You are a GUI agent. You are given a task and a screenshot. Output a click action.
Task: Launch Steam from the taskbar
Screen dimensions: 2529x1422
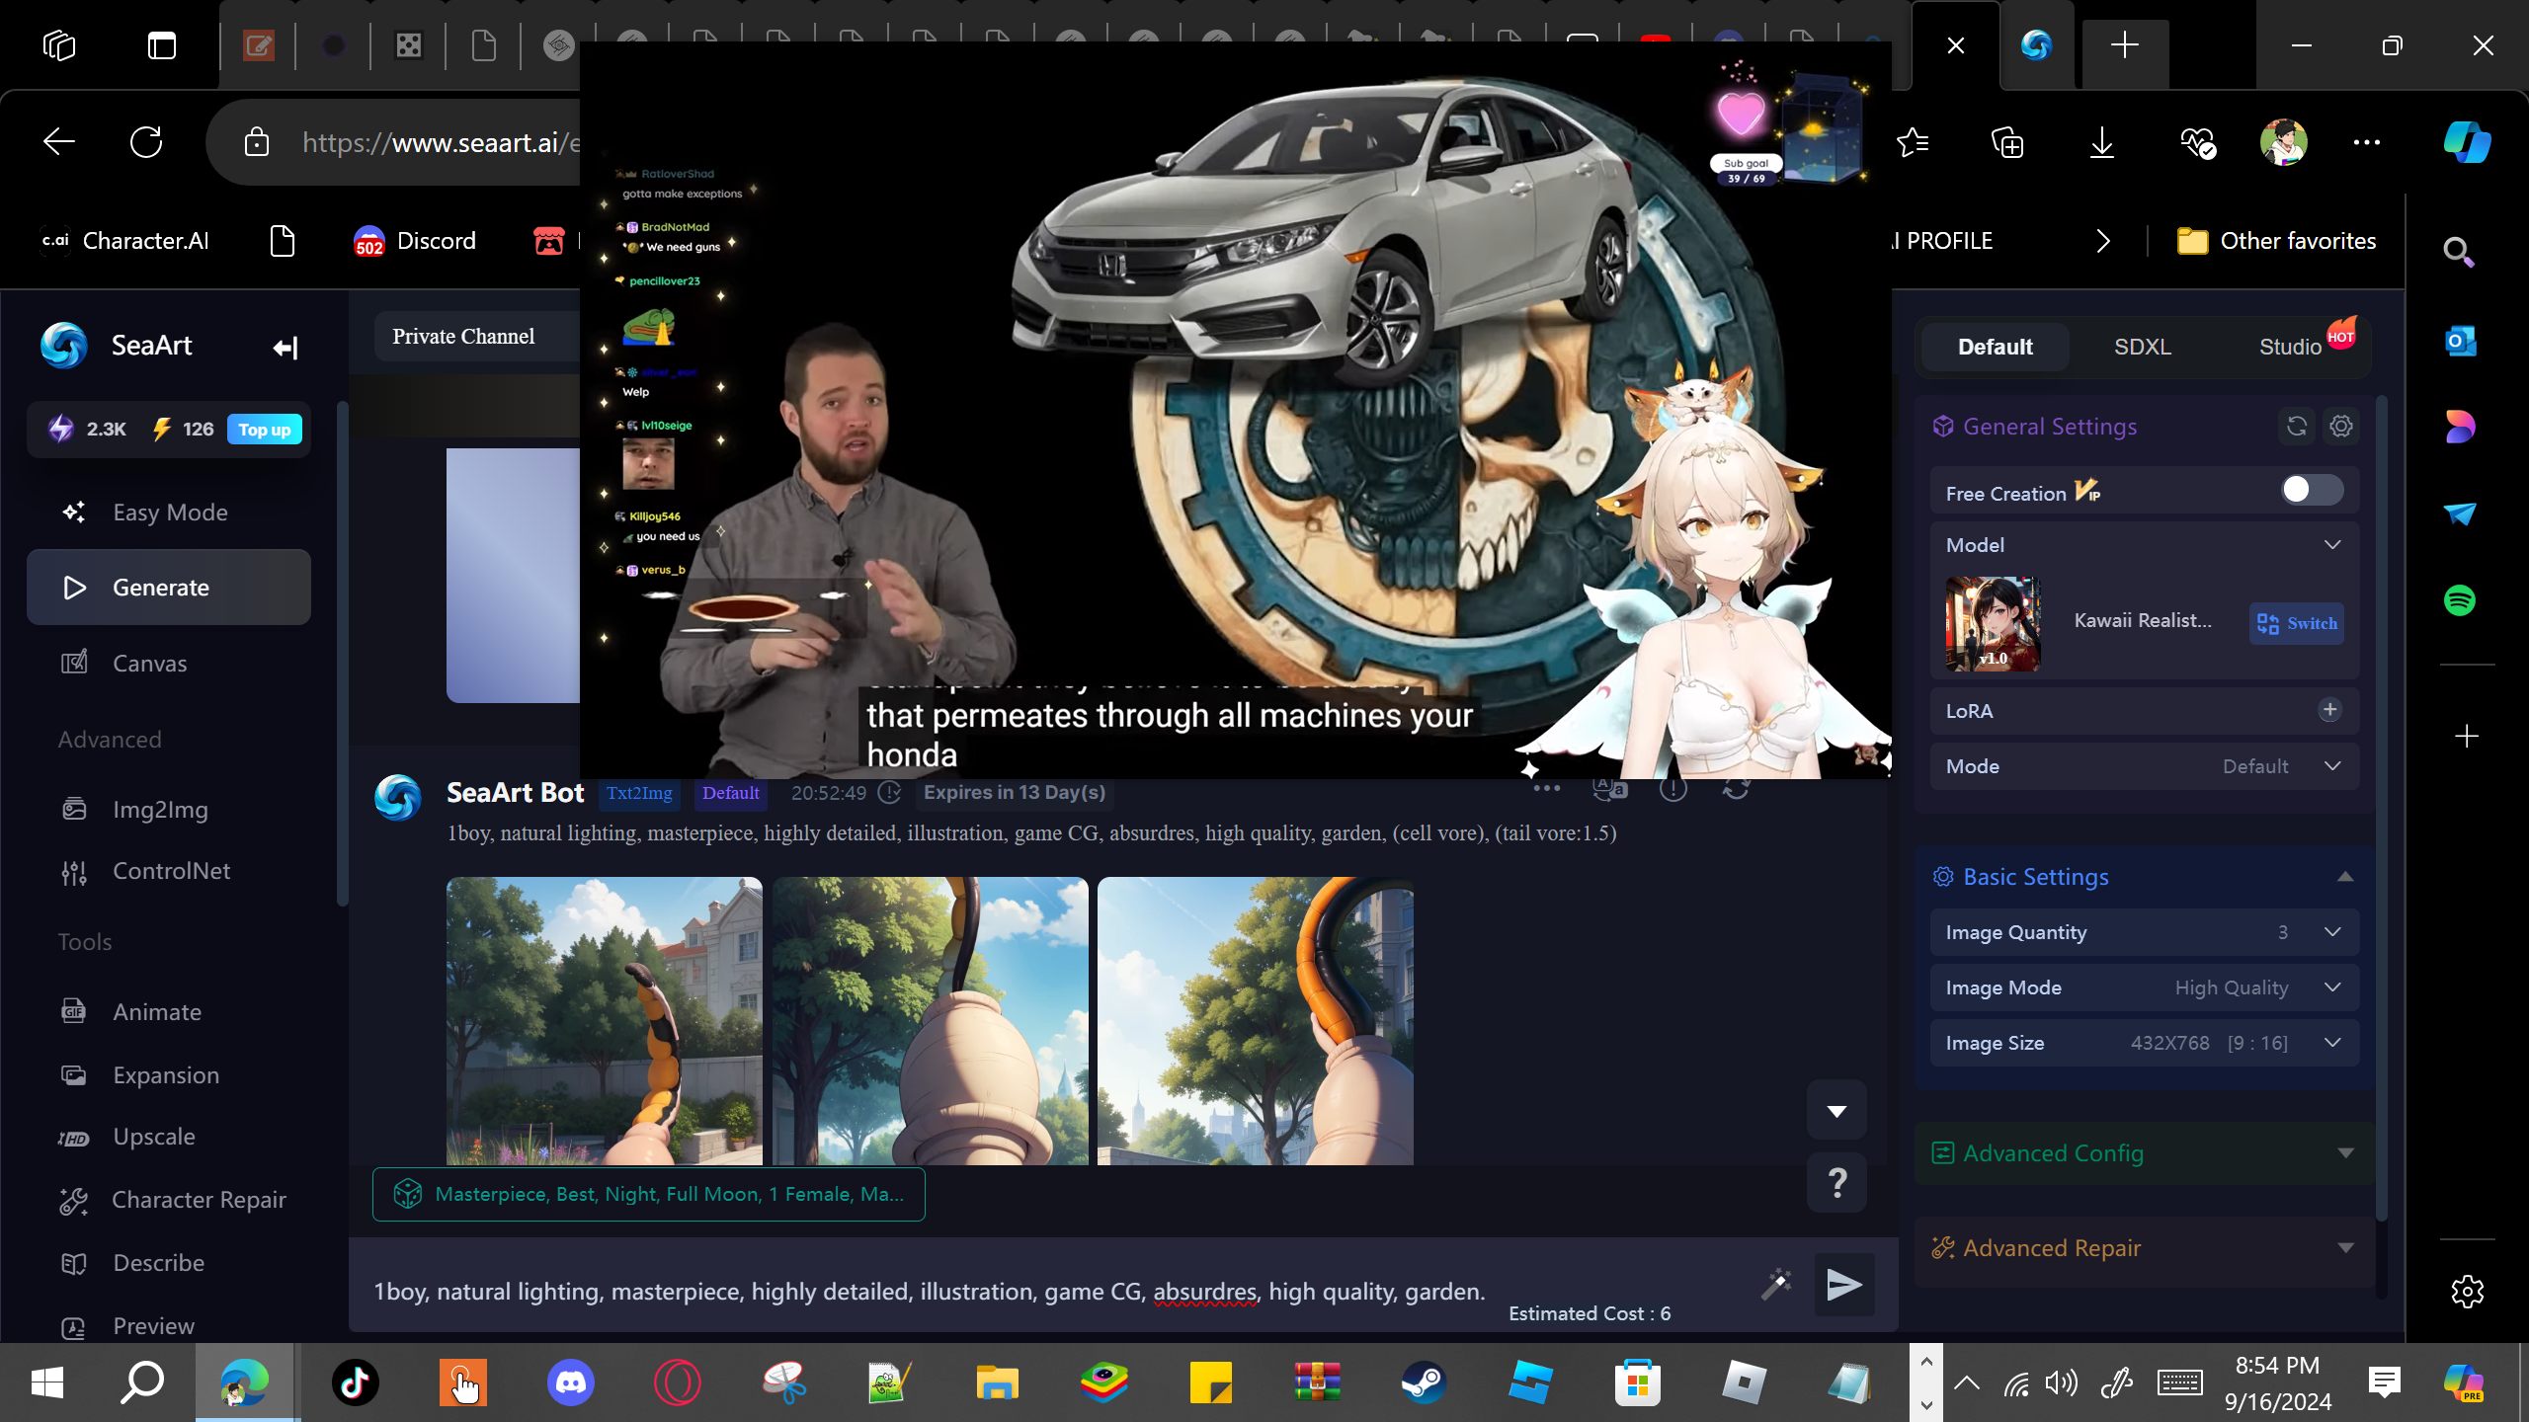pyautogui.click(x=1424, y=1382)
